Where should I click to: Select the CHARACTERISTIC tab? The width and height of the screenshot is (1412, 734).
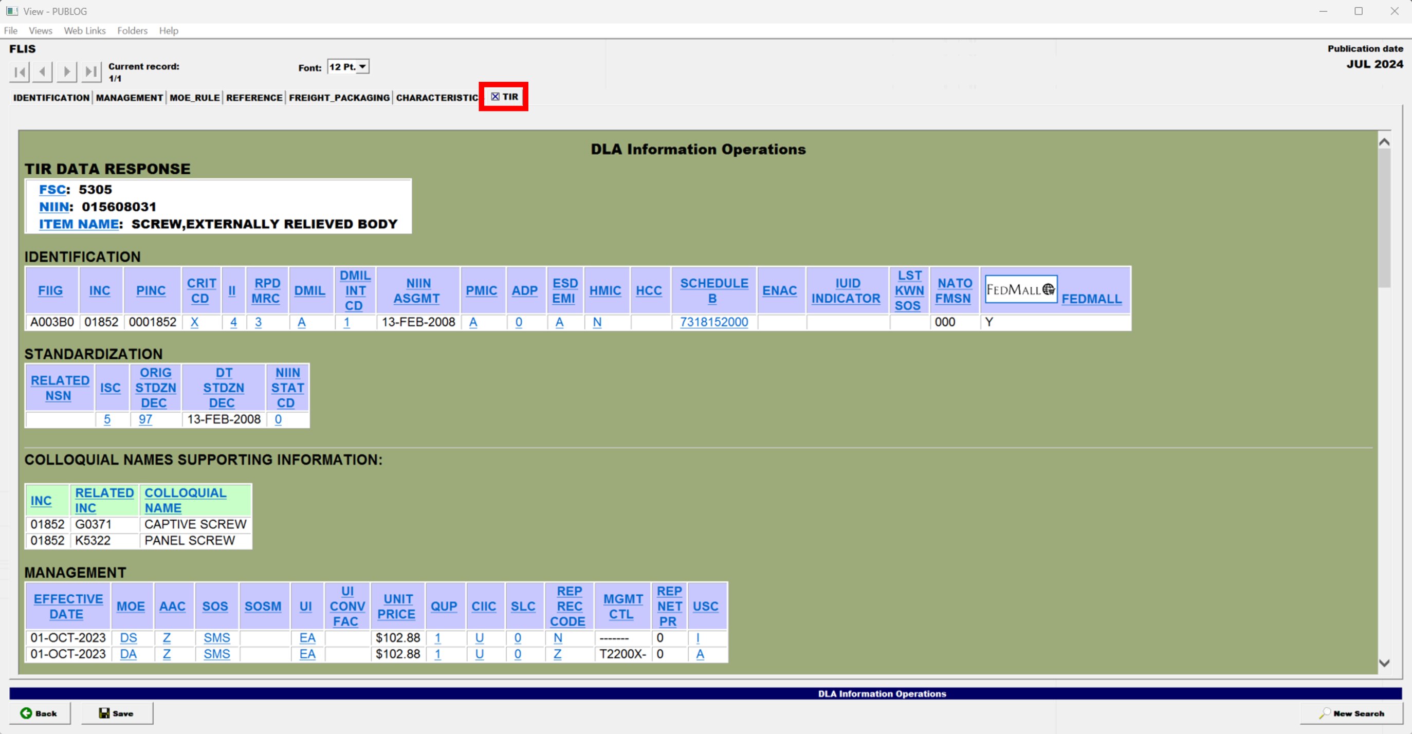(x=437, y=98)
